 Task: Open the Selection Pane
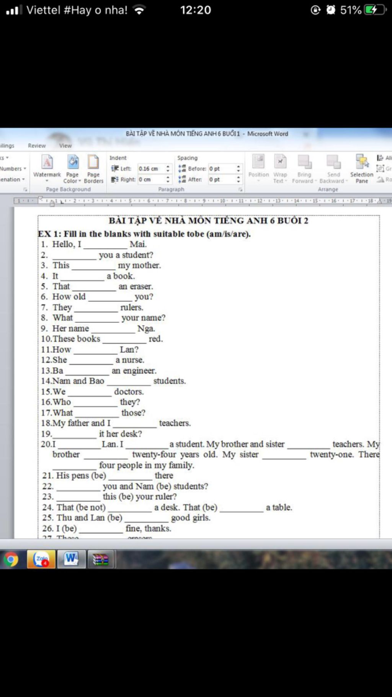(362, 169)
